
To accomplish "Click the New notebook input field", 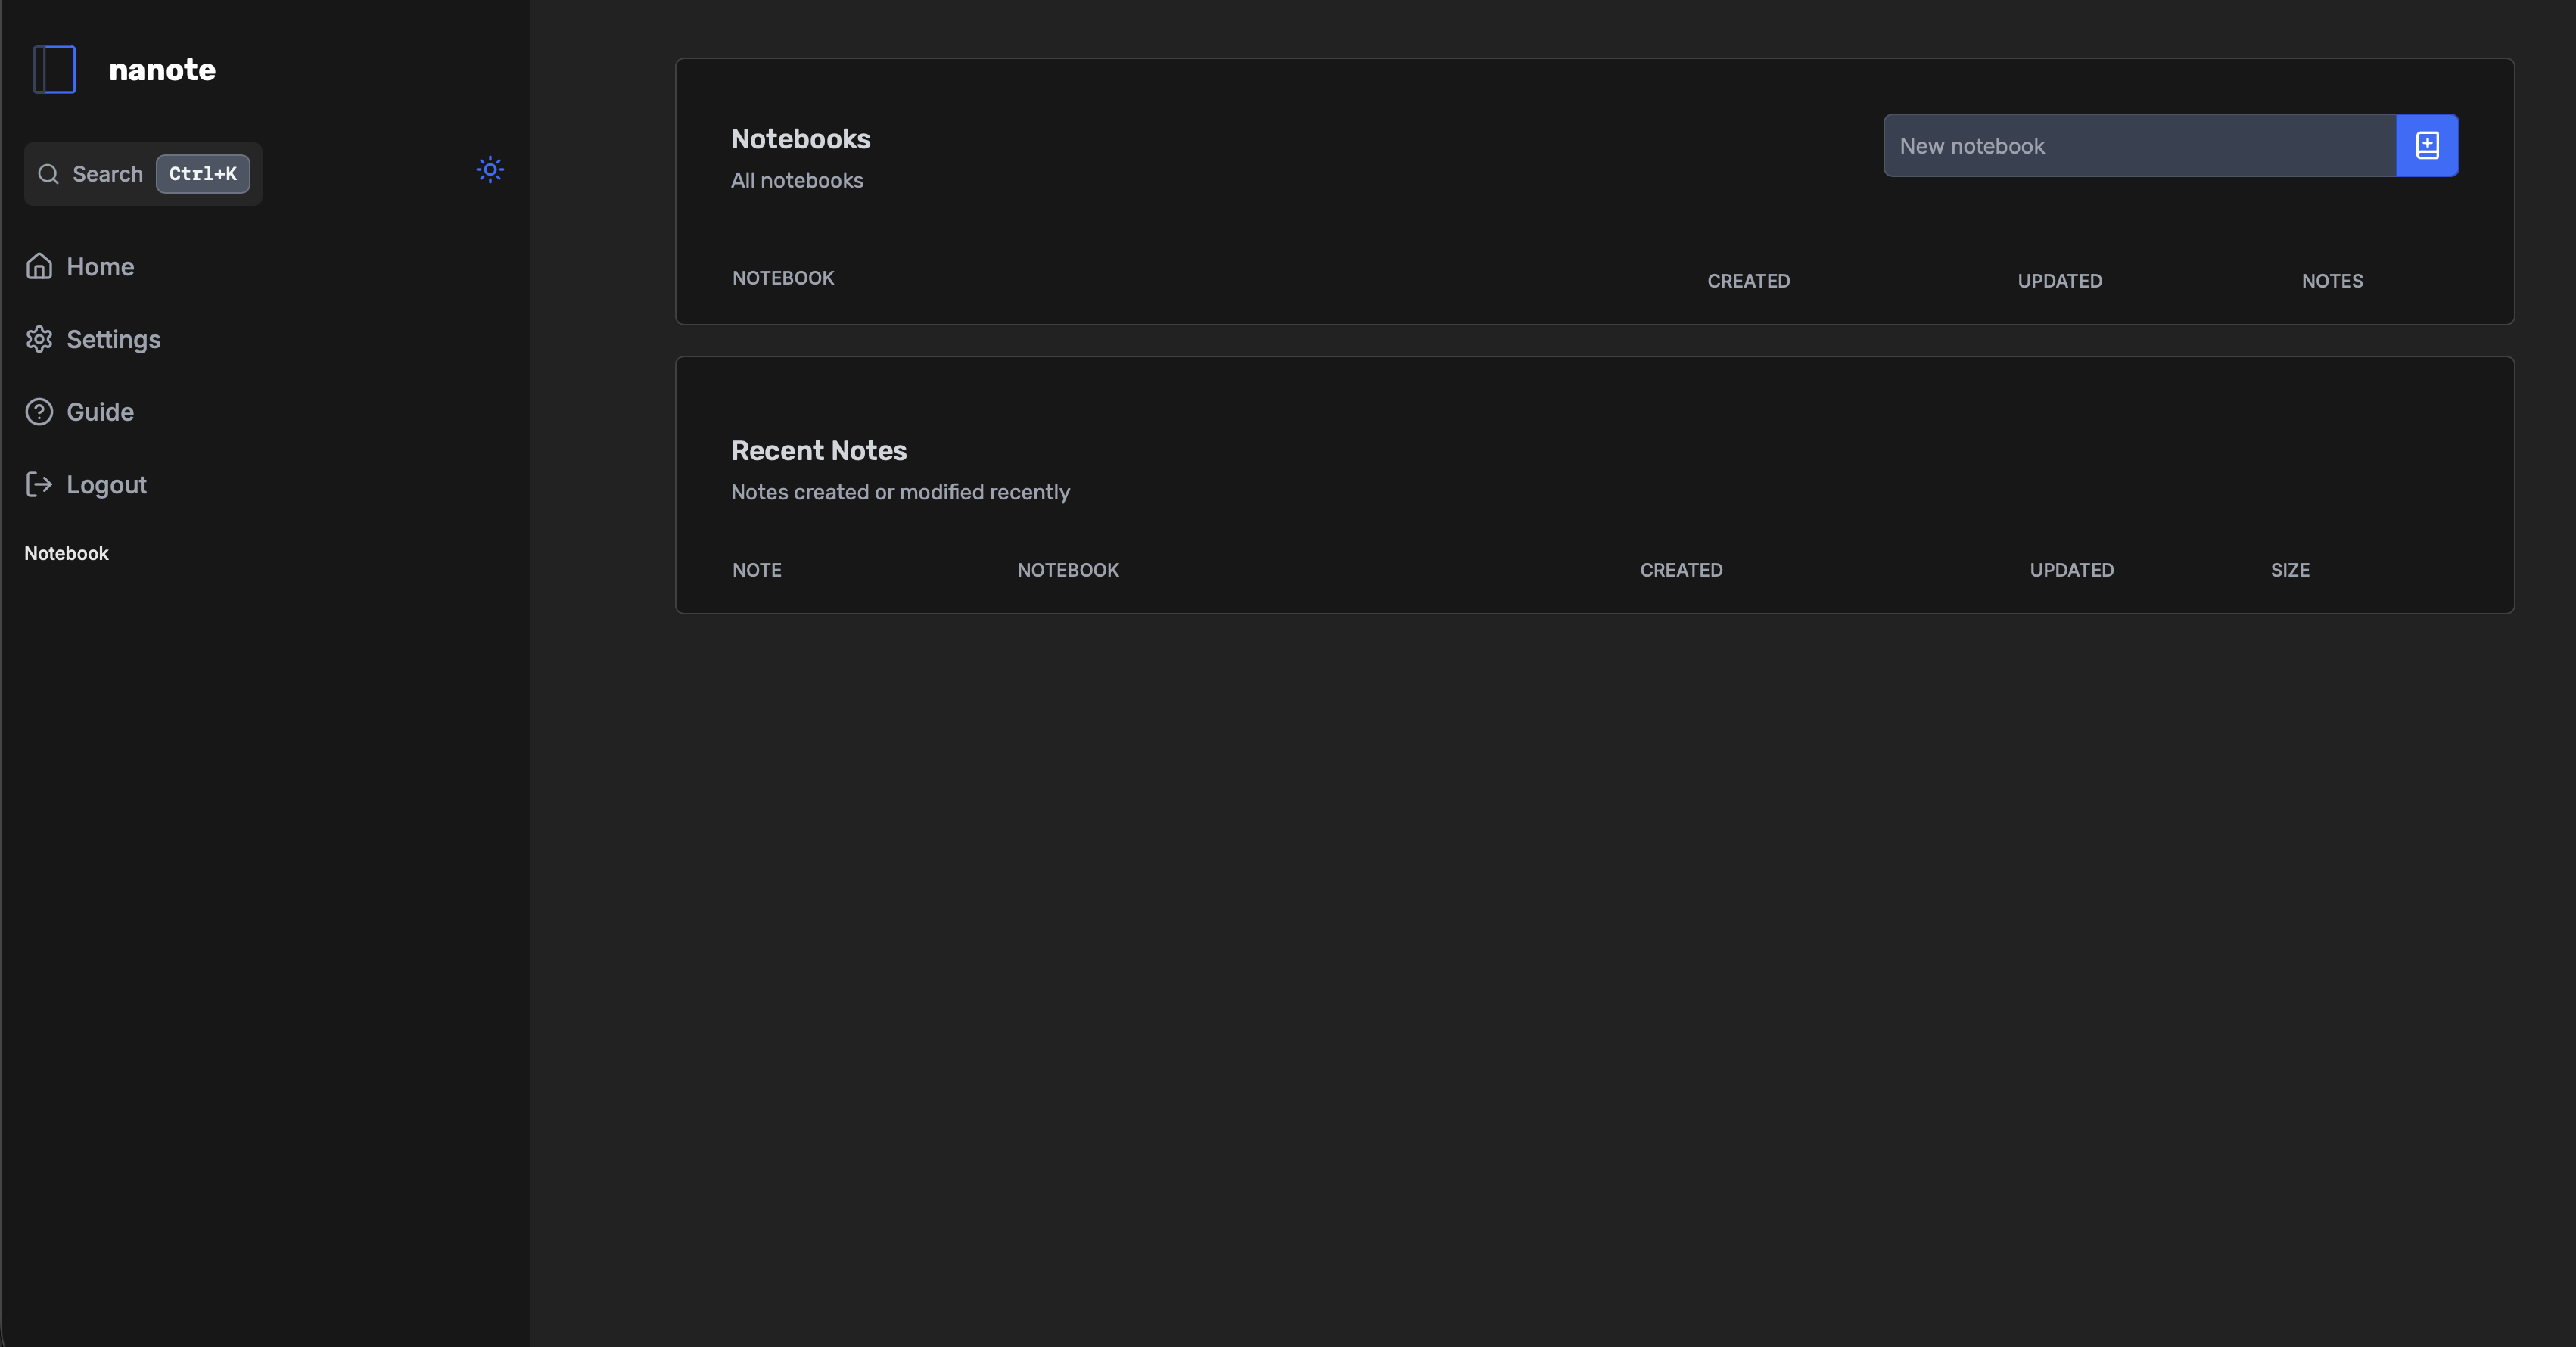I will coord(2100,145).
